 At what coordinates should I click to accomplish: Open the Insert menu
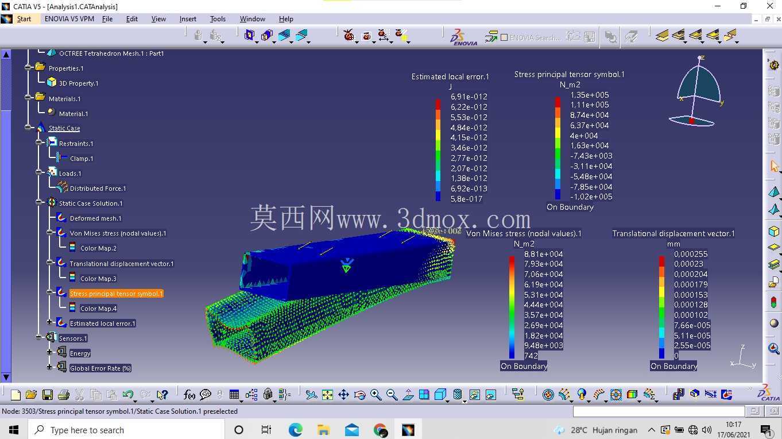[x=188, y=19]
